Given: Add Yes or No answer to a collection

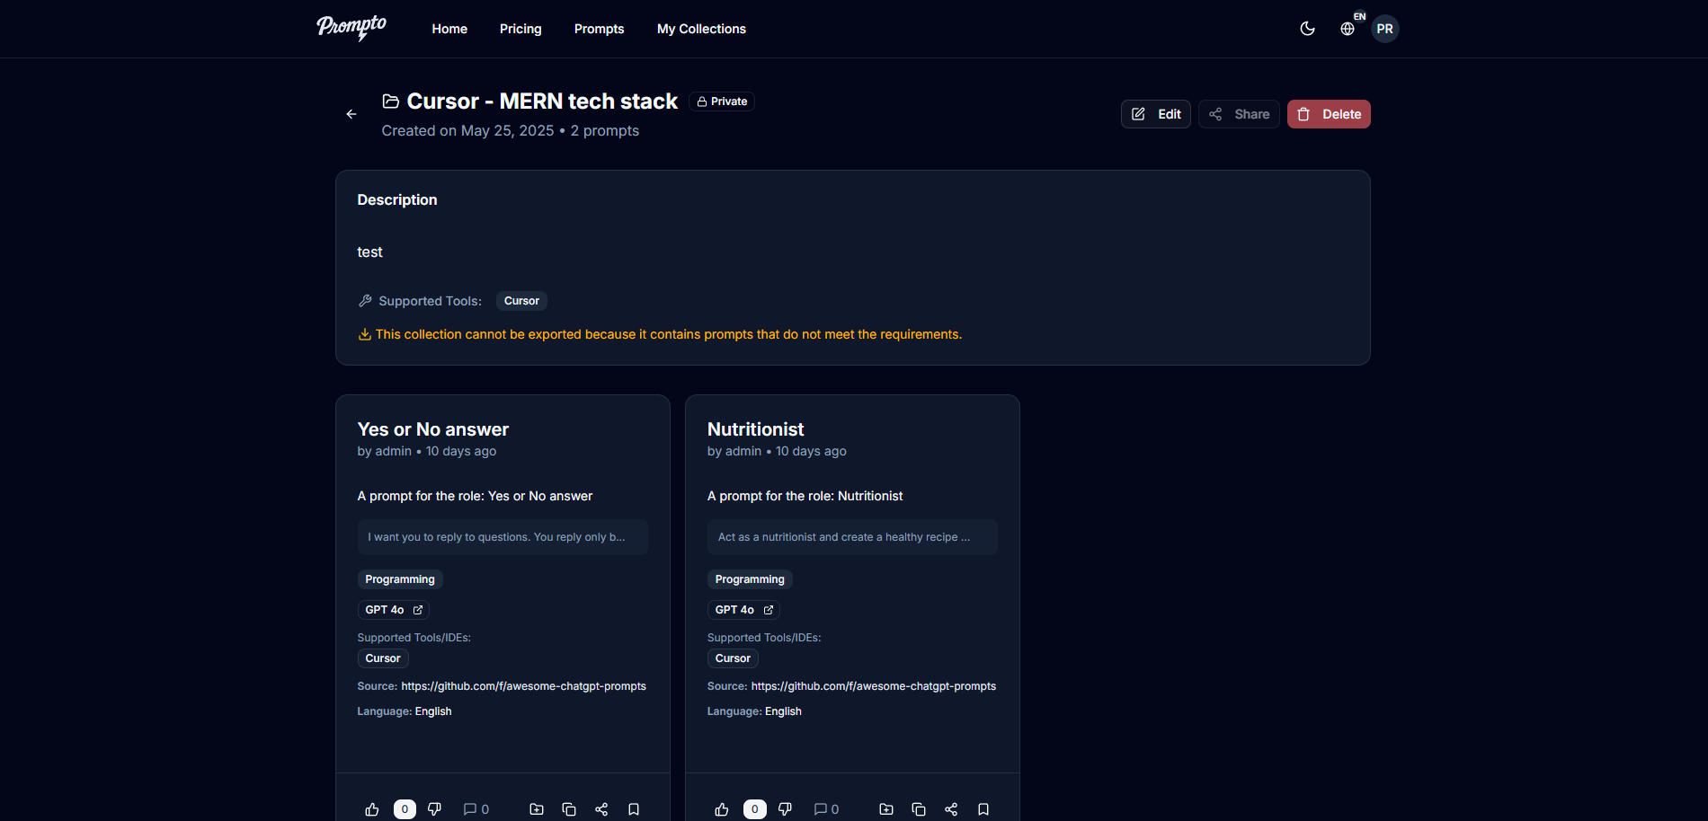Looking at the screenshot, I should point(537,809).
